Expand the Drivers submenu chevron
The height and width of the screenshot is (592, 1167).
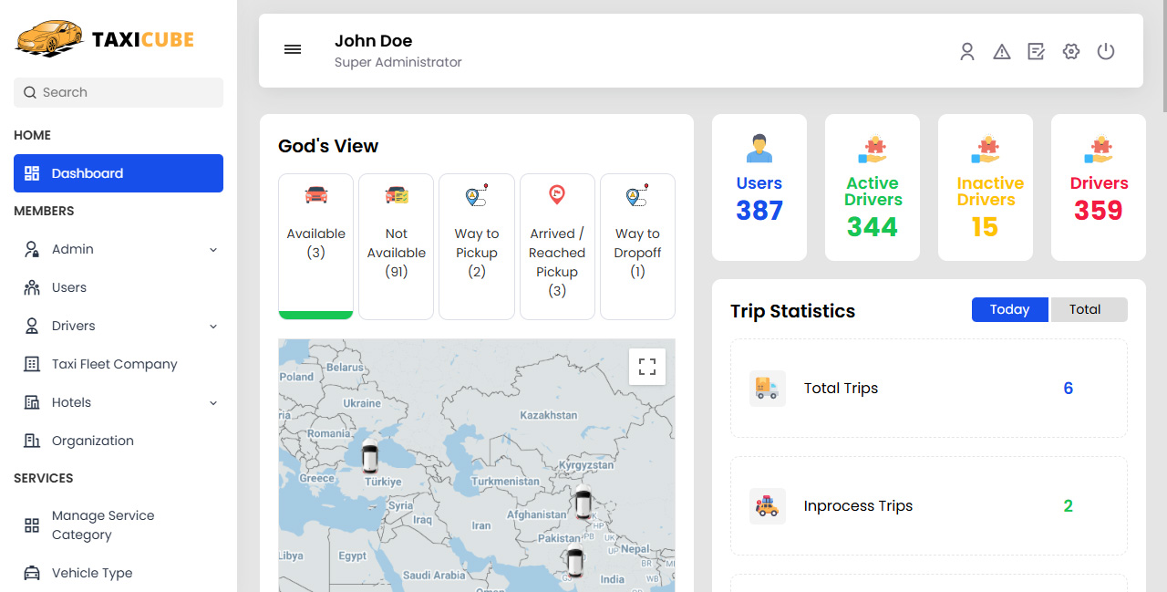click(213, 327)
